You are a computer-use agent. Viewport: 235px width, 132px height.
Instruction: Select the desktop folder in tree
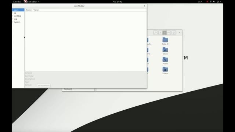tap(18, 16)
